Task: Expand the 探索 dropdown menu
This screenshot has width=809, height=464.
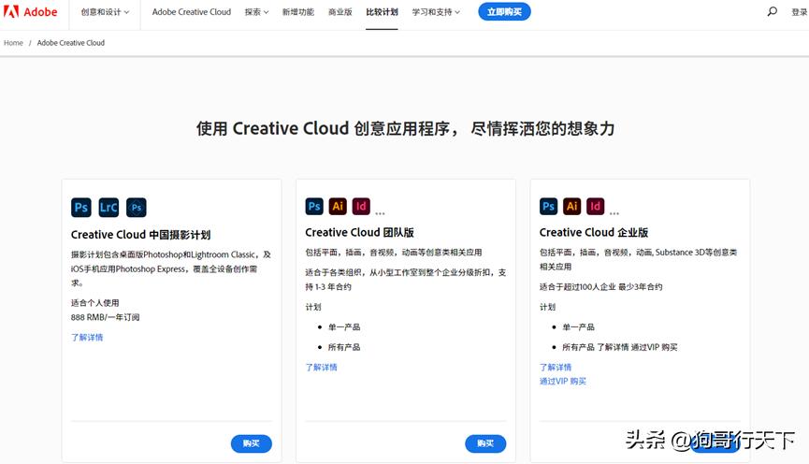Action: click(256, 12)
